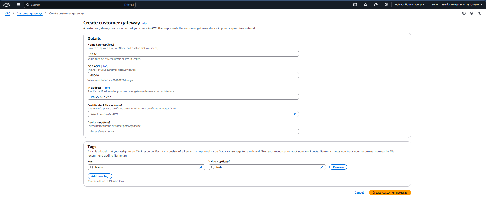Viewport: 486px width, 223px height.
Task: Open the notifications bell
Action: point(365,5)
